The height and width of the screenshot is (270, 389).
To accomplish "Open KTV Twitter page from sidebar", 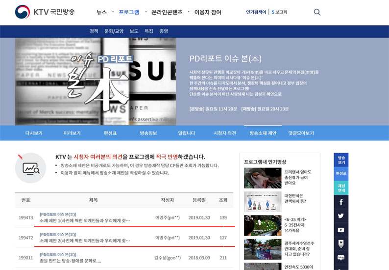I will 341,216.
